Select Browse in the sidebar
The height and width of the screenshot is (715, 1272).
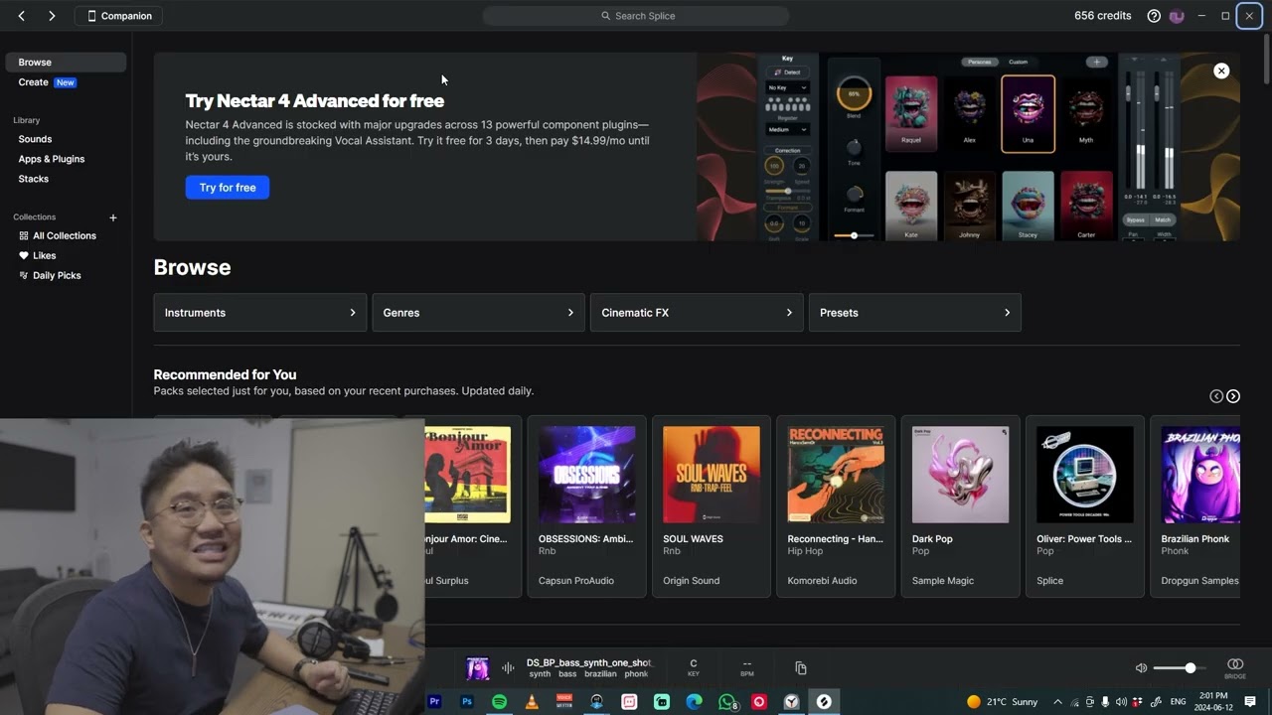pyautogui.click(x=66, y=63)
